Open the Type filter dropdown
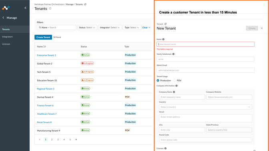The height and width of the screenshot is (151, 269). pyautogui.click(x=132, y=28)
